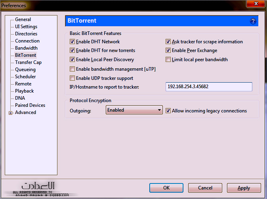Screen dimensions: 267x199
Task: Enable bandwidth management uTP checkbox
Action: click(72, 69)
